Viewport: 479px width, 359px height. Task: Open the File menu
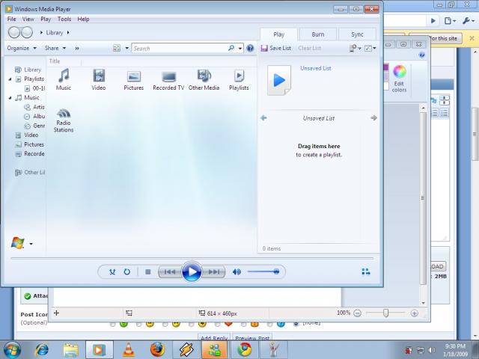click(12, 19)
